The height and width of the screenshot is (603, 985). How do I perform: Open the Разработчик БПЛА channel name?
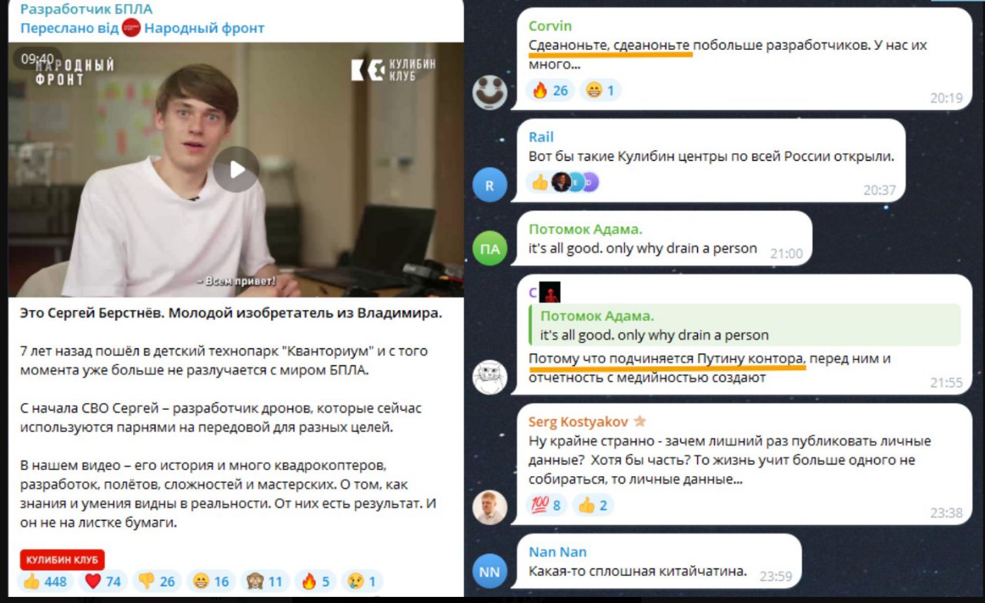click(86, 9)
